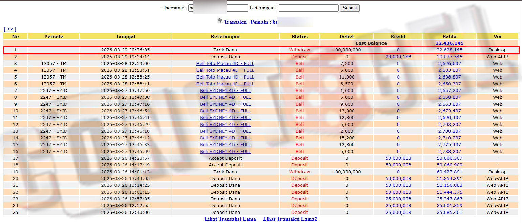
Task: Open Beli Toto Macau 4D link in row 5
Action: coord(225,77)
